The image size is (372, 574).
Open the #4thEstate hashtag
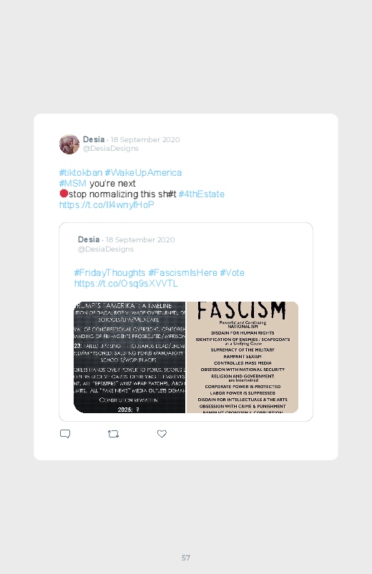(x=201, y=194)
